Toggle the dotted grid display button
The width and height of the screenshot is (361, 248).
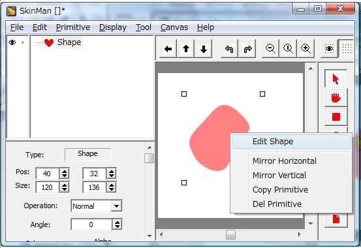click(x=346, y=48)
